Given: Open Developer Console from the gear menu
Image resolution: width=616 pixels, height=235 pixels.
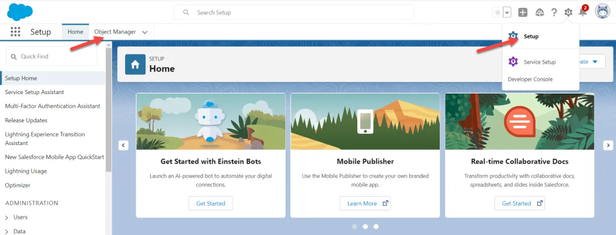Looking at the screenshot, I should pos(530,79).
